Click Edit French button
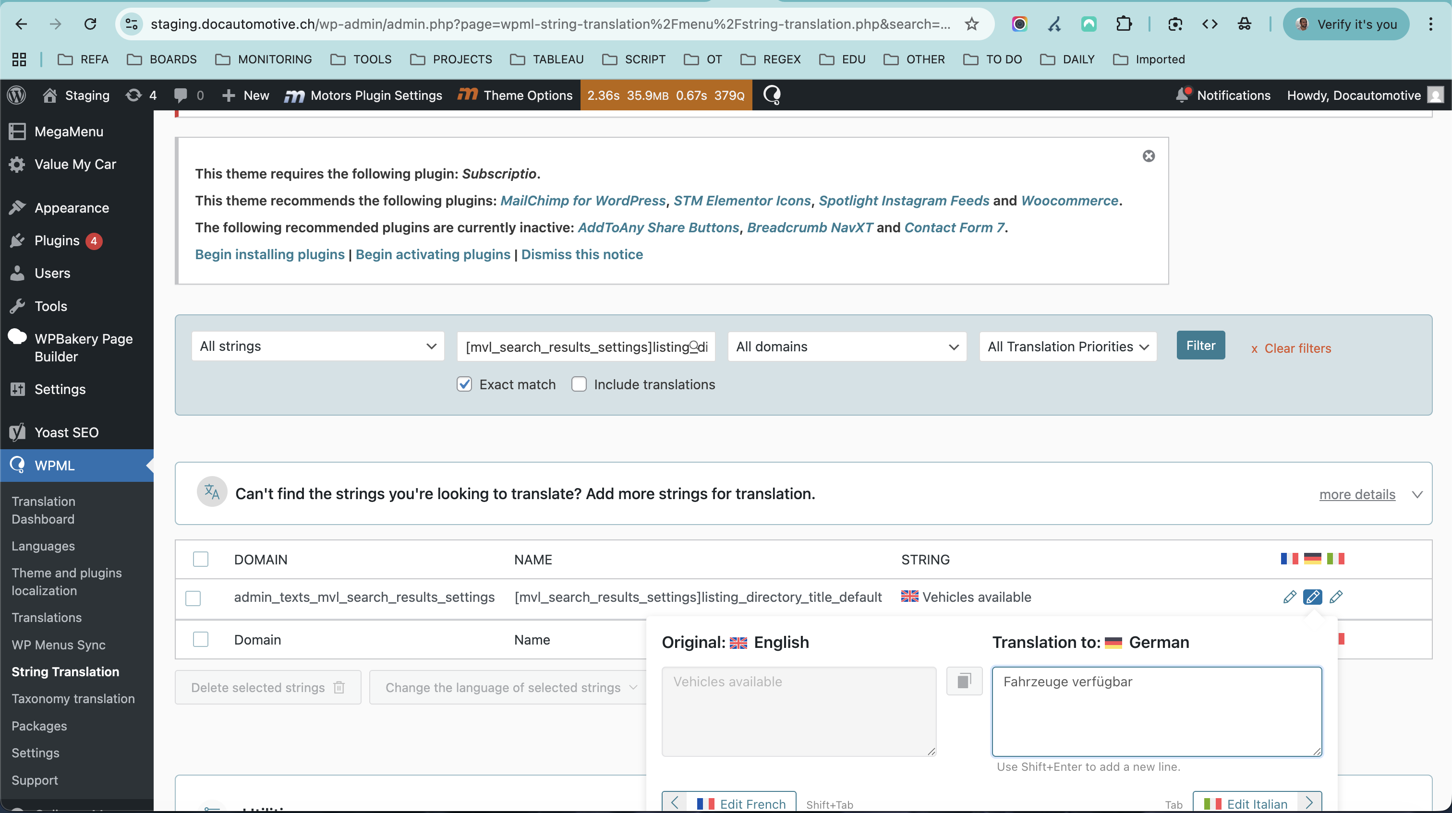1452x813 pixels. [729, 802]
